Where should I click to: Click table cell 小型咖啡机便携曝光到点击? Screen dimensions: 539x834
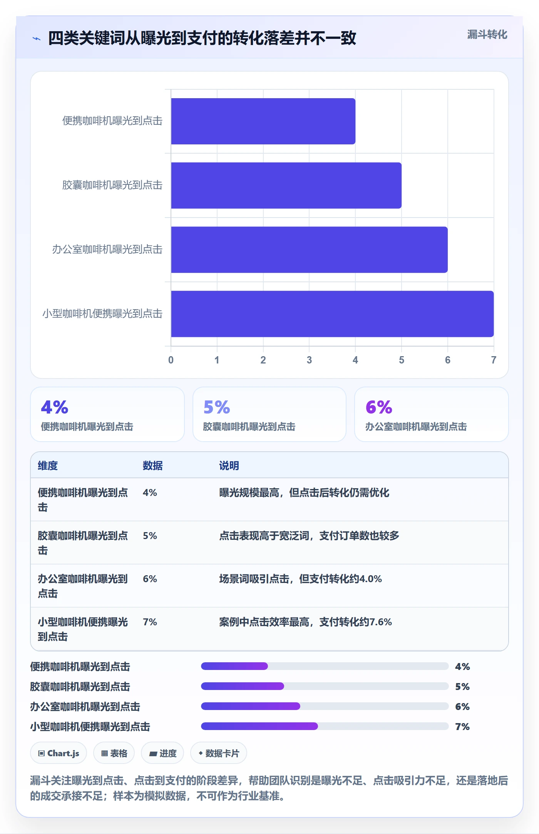[x=83, y=629]
